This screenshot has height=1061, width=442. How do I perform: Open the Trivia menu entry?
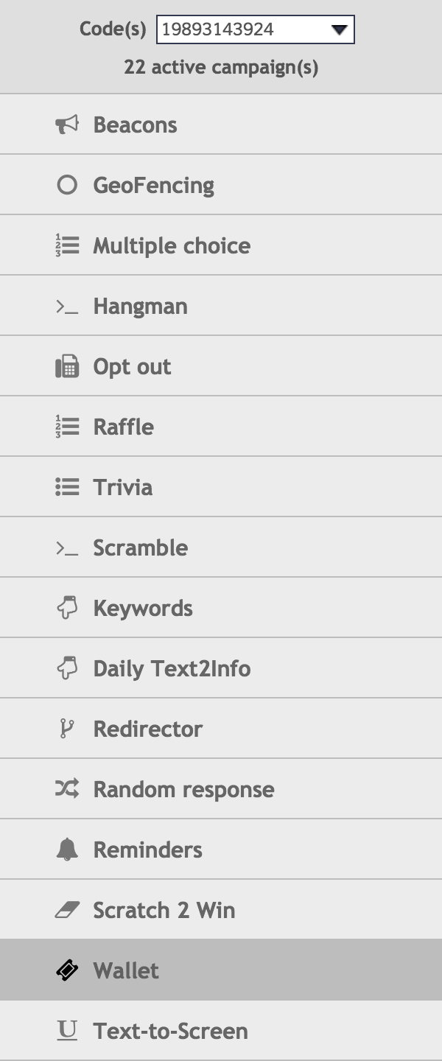pyautogui.click(x=123, y=487)
